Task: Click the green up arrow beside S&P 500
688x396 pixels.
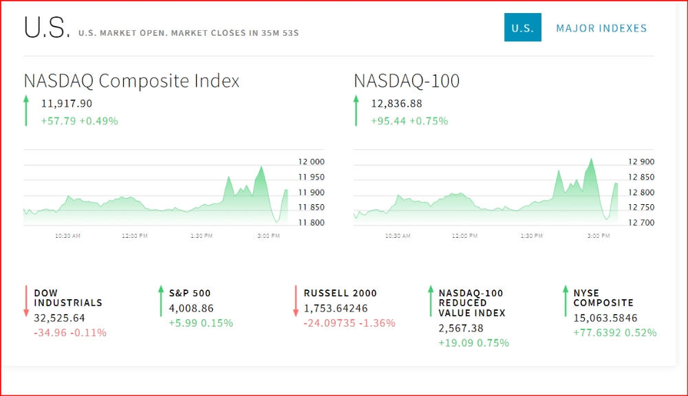Action: coord(161,301)
